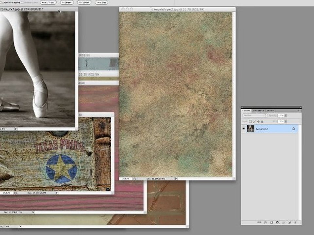314x235 pixels.
Task: Click the Fit Screen button
Action: coord(67,2)
